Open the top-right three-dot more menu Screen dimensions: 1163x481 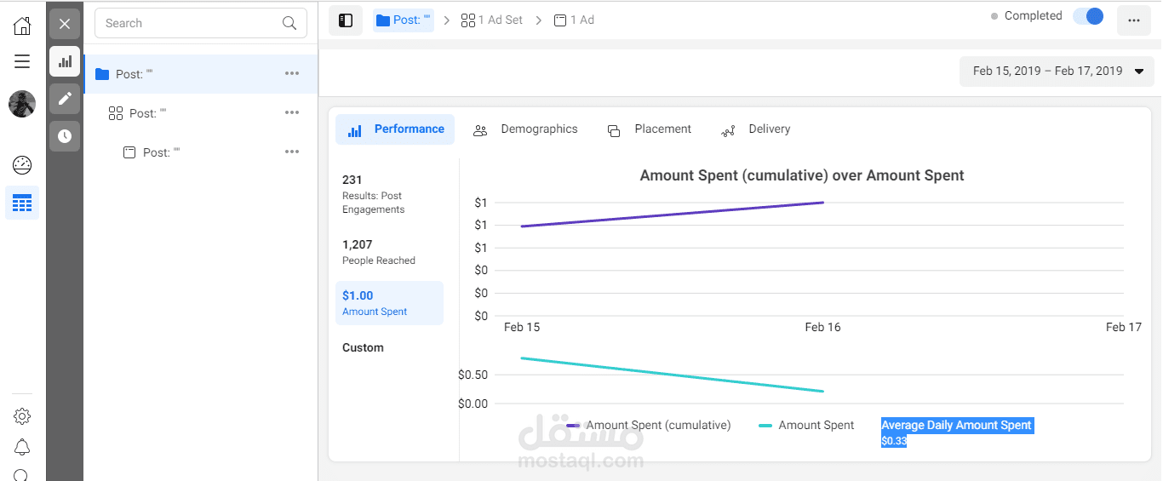coord(1133,20)
